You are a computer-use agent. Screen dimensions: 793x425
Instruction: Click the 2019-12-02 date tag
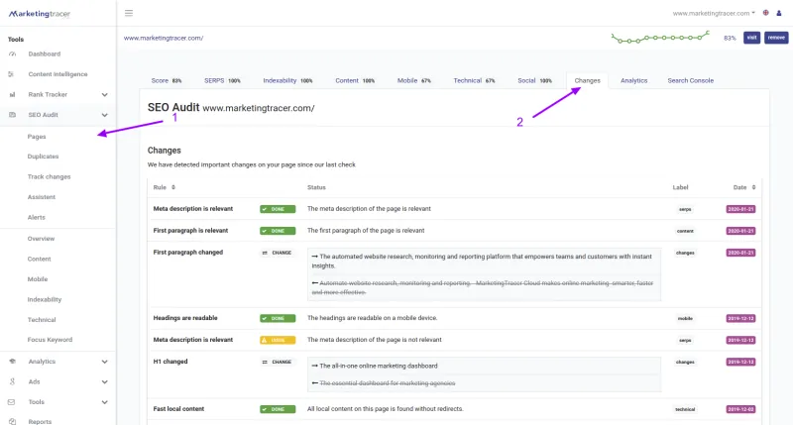tap(740, 409)
